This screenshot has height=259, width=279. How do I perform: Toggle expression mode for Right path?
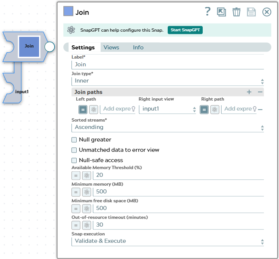(x=204, y=109)
